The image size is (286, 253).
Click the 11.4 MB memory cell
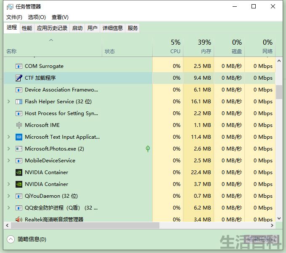pyautogui.click(x=199, y=137)
